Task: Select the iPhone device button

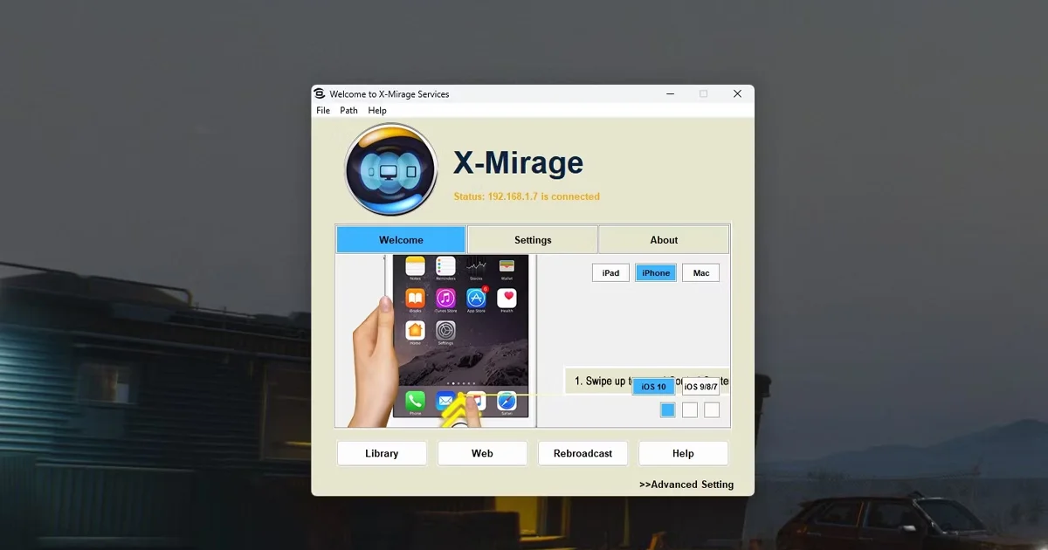Action: (656, 273)
